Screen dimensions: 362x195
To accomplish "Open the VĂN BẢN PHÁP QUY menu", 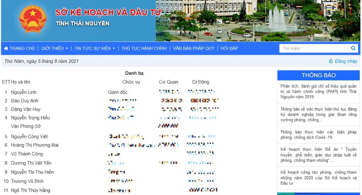I will [x=193, y=49].
